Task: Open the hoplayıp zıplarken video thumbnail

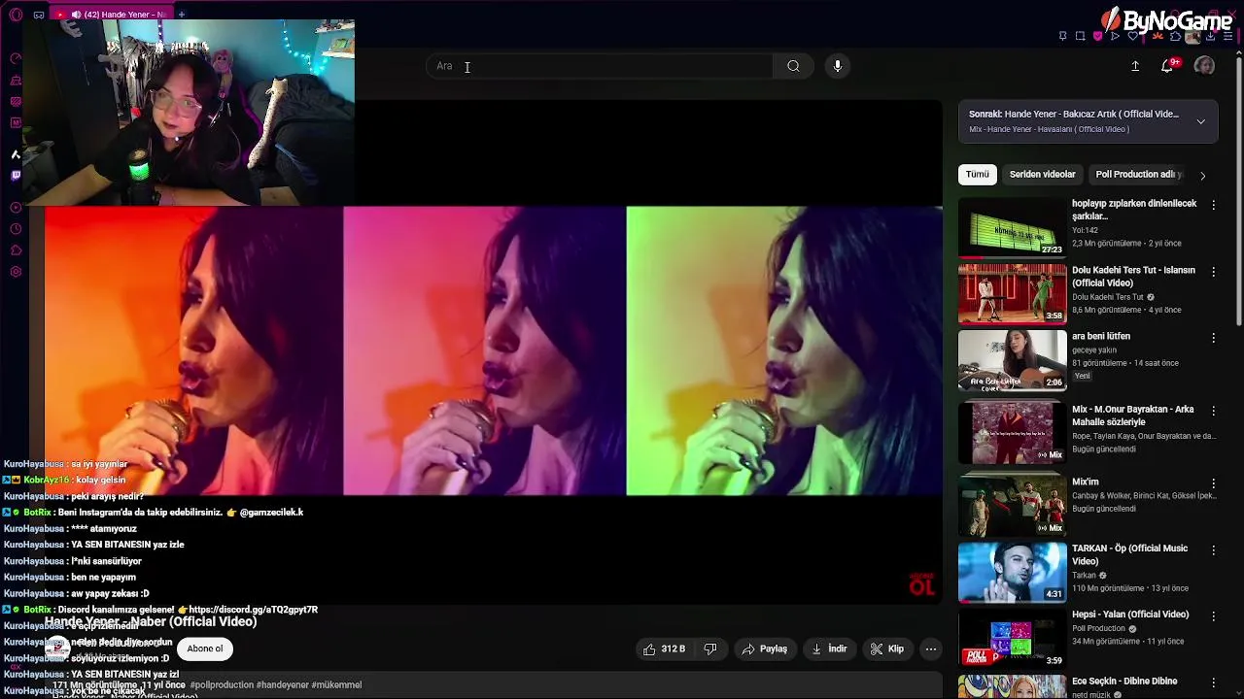Action: 1012,227
